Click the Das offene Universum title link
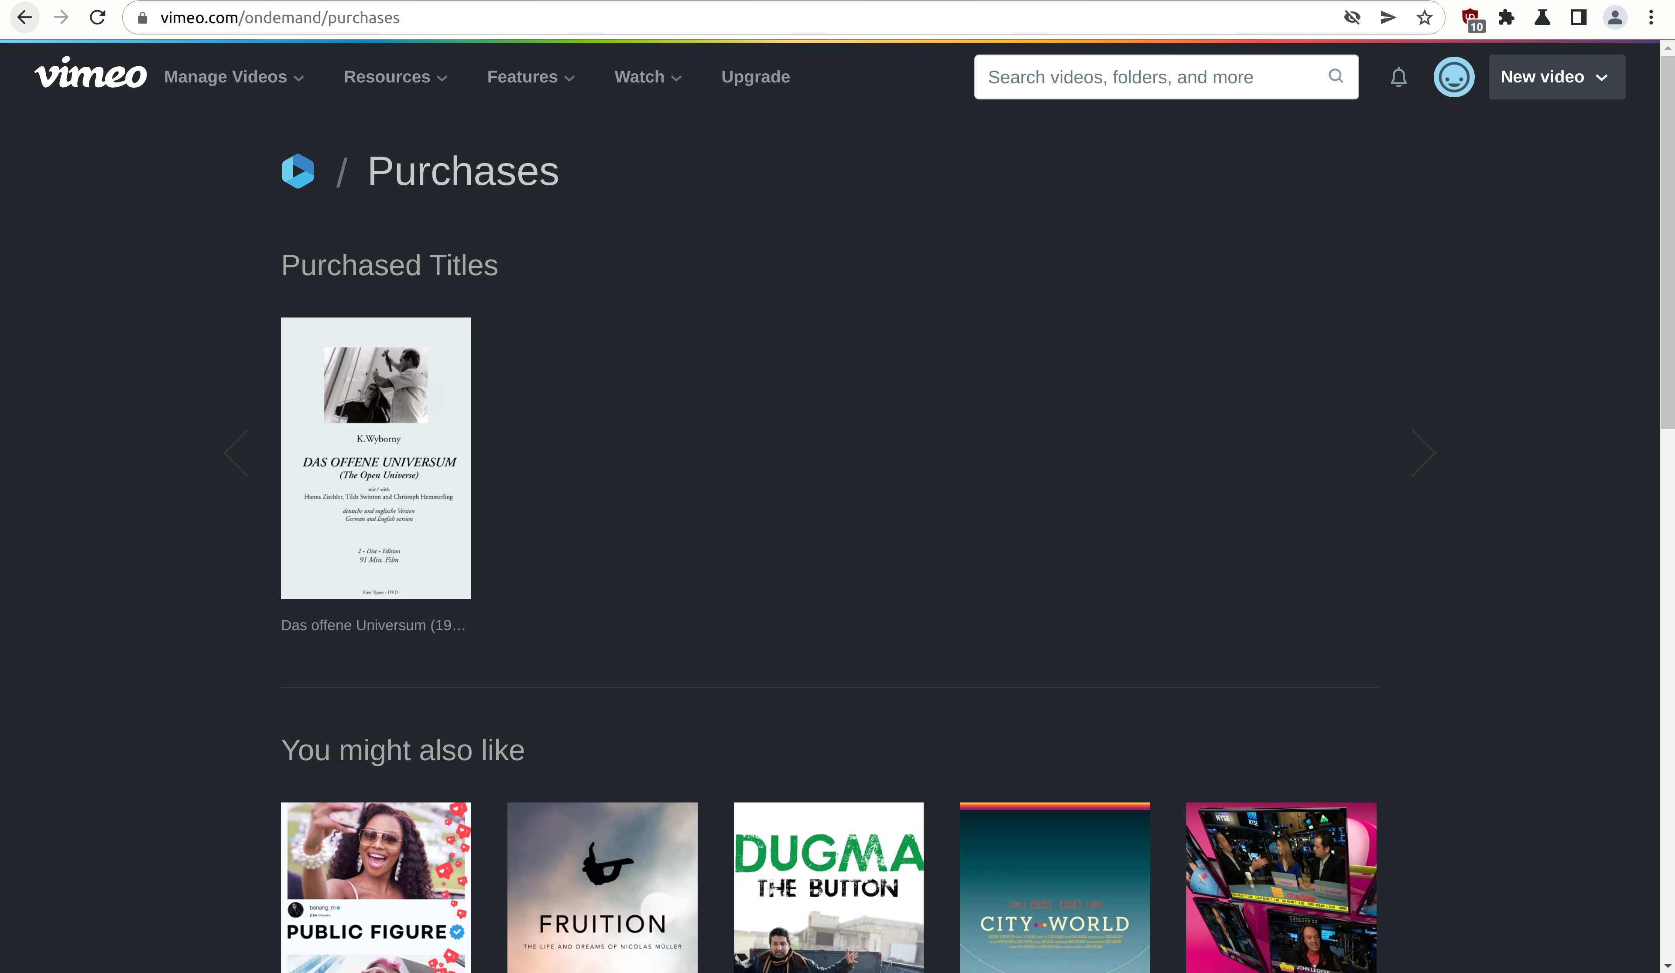 373,625
